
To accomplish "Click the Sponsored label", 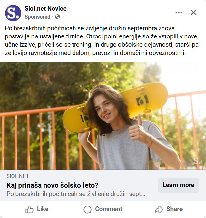I will (x=37, y=17).
